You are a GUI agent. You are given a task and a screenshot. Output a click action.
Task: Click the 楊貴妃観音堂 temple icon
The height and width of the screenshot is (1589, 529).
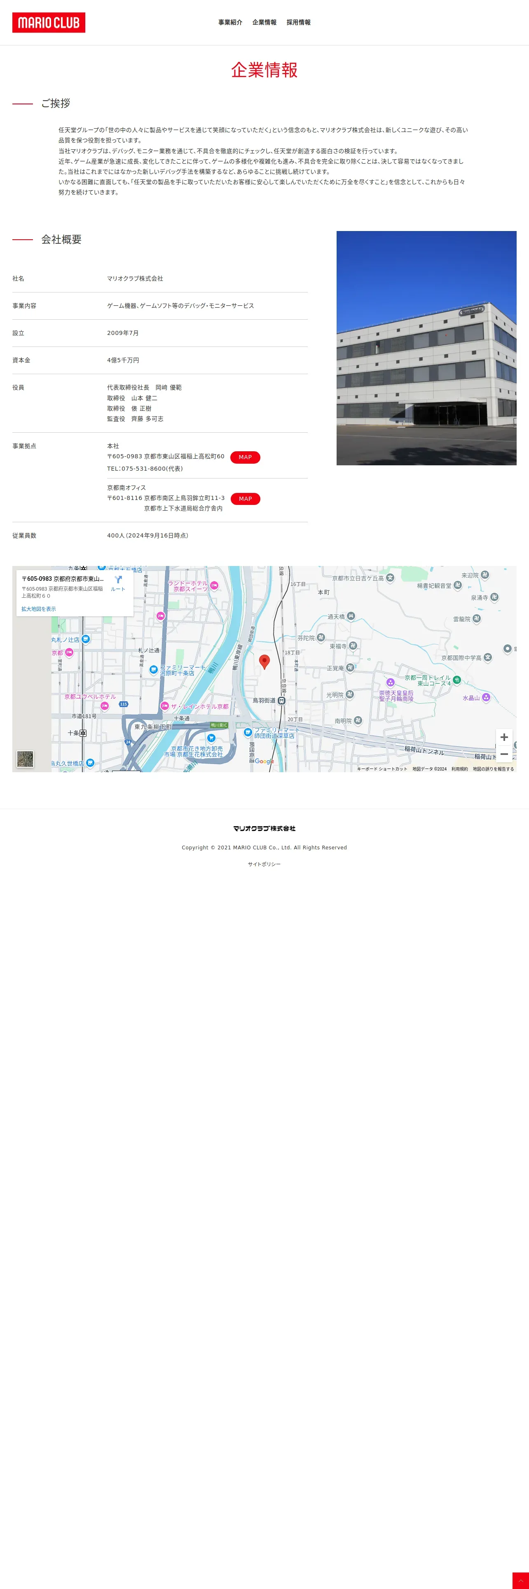[458, 585]
